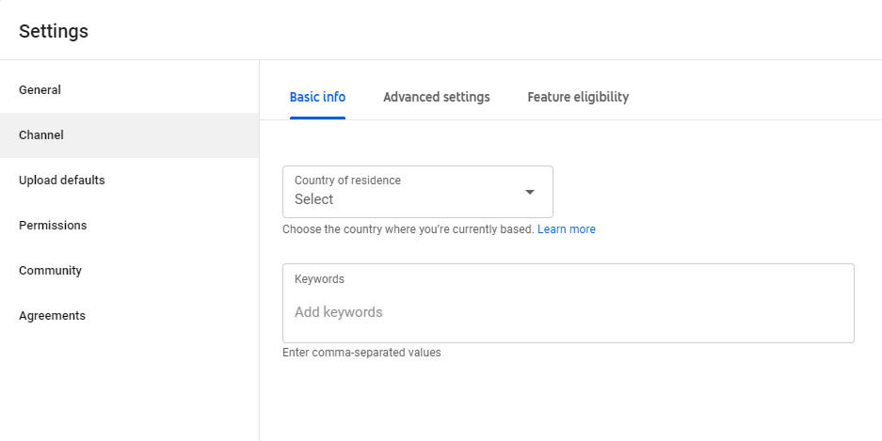Click the 'Enter comma-separated values' hint text
The image size is (882, 441).
361,354
